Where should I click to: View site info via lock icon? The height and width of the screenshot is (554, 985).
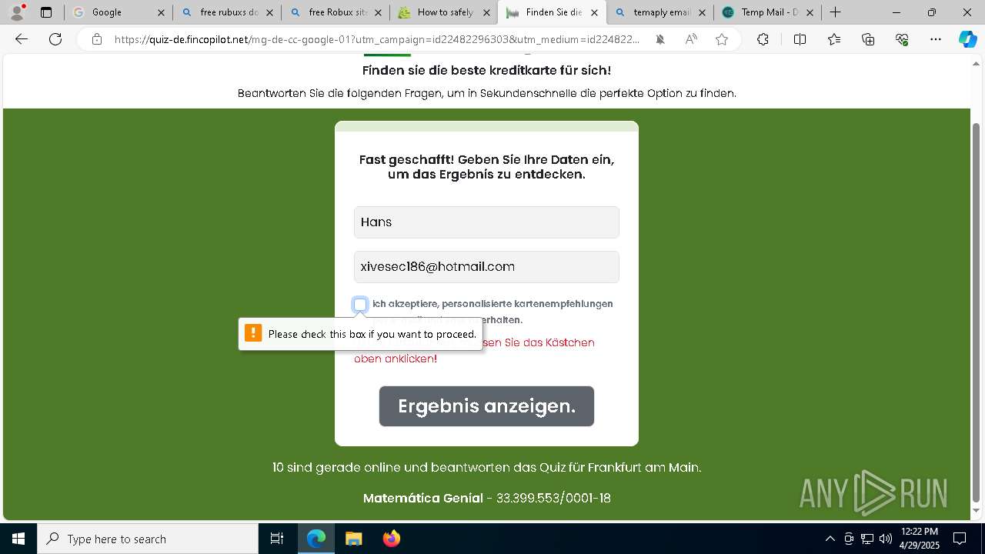point(97,39)
